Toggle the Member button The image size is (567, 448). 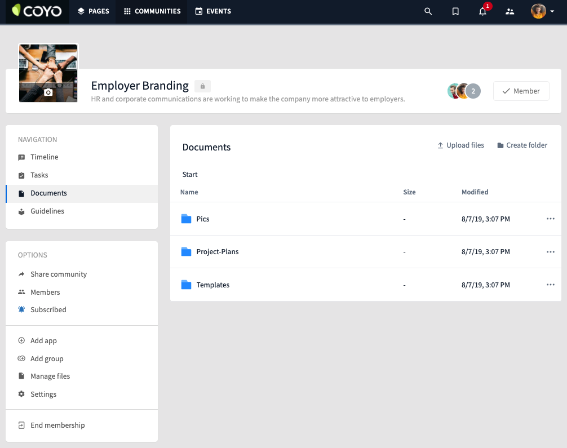click(521, 91)
